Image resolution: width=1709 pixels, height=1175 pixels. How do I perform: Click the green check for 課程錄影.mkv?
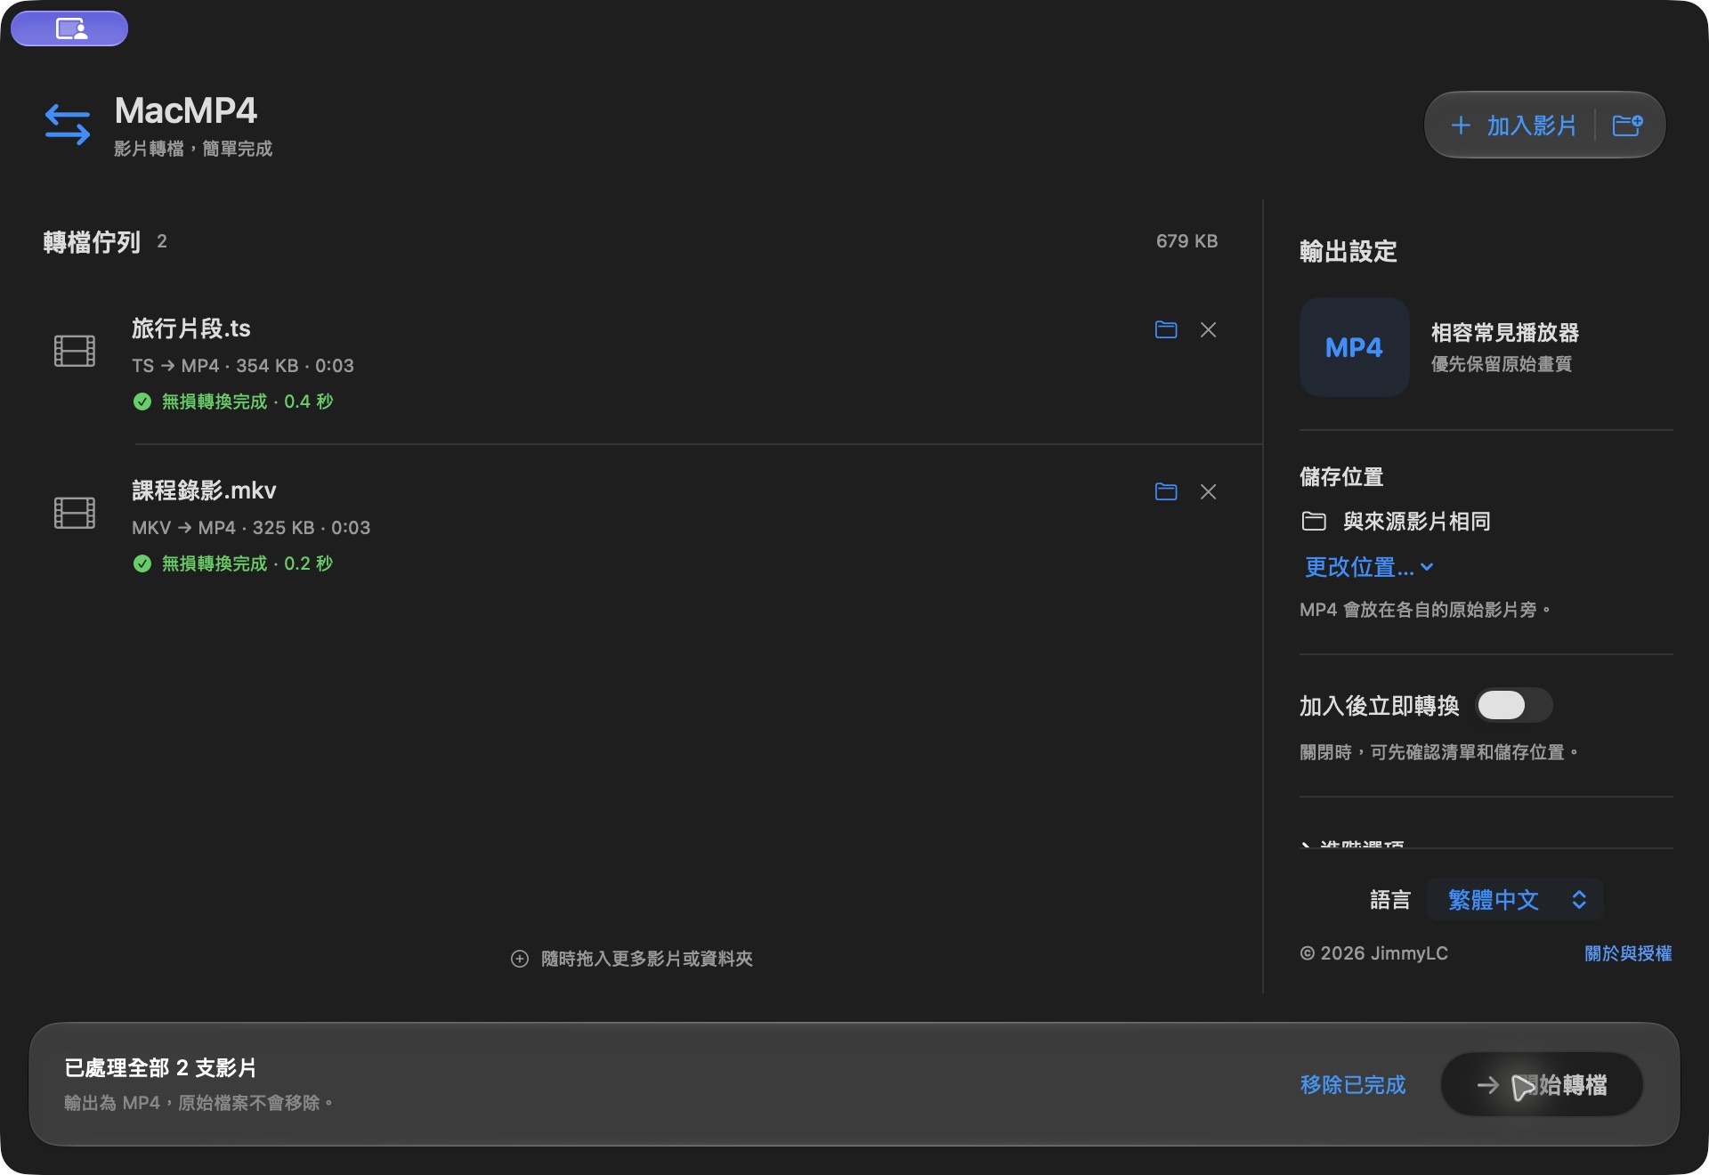pyautogui.click(x=142, y=563)
